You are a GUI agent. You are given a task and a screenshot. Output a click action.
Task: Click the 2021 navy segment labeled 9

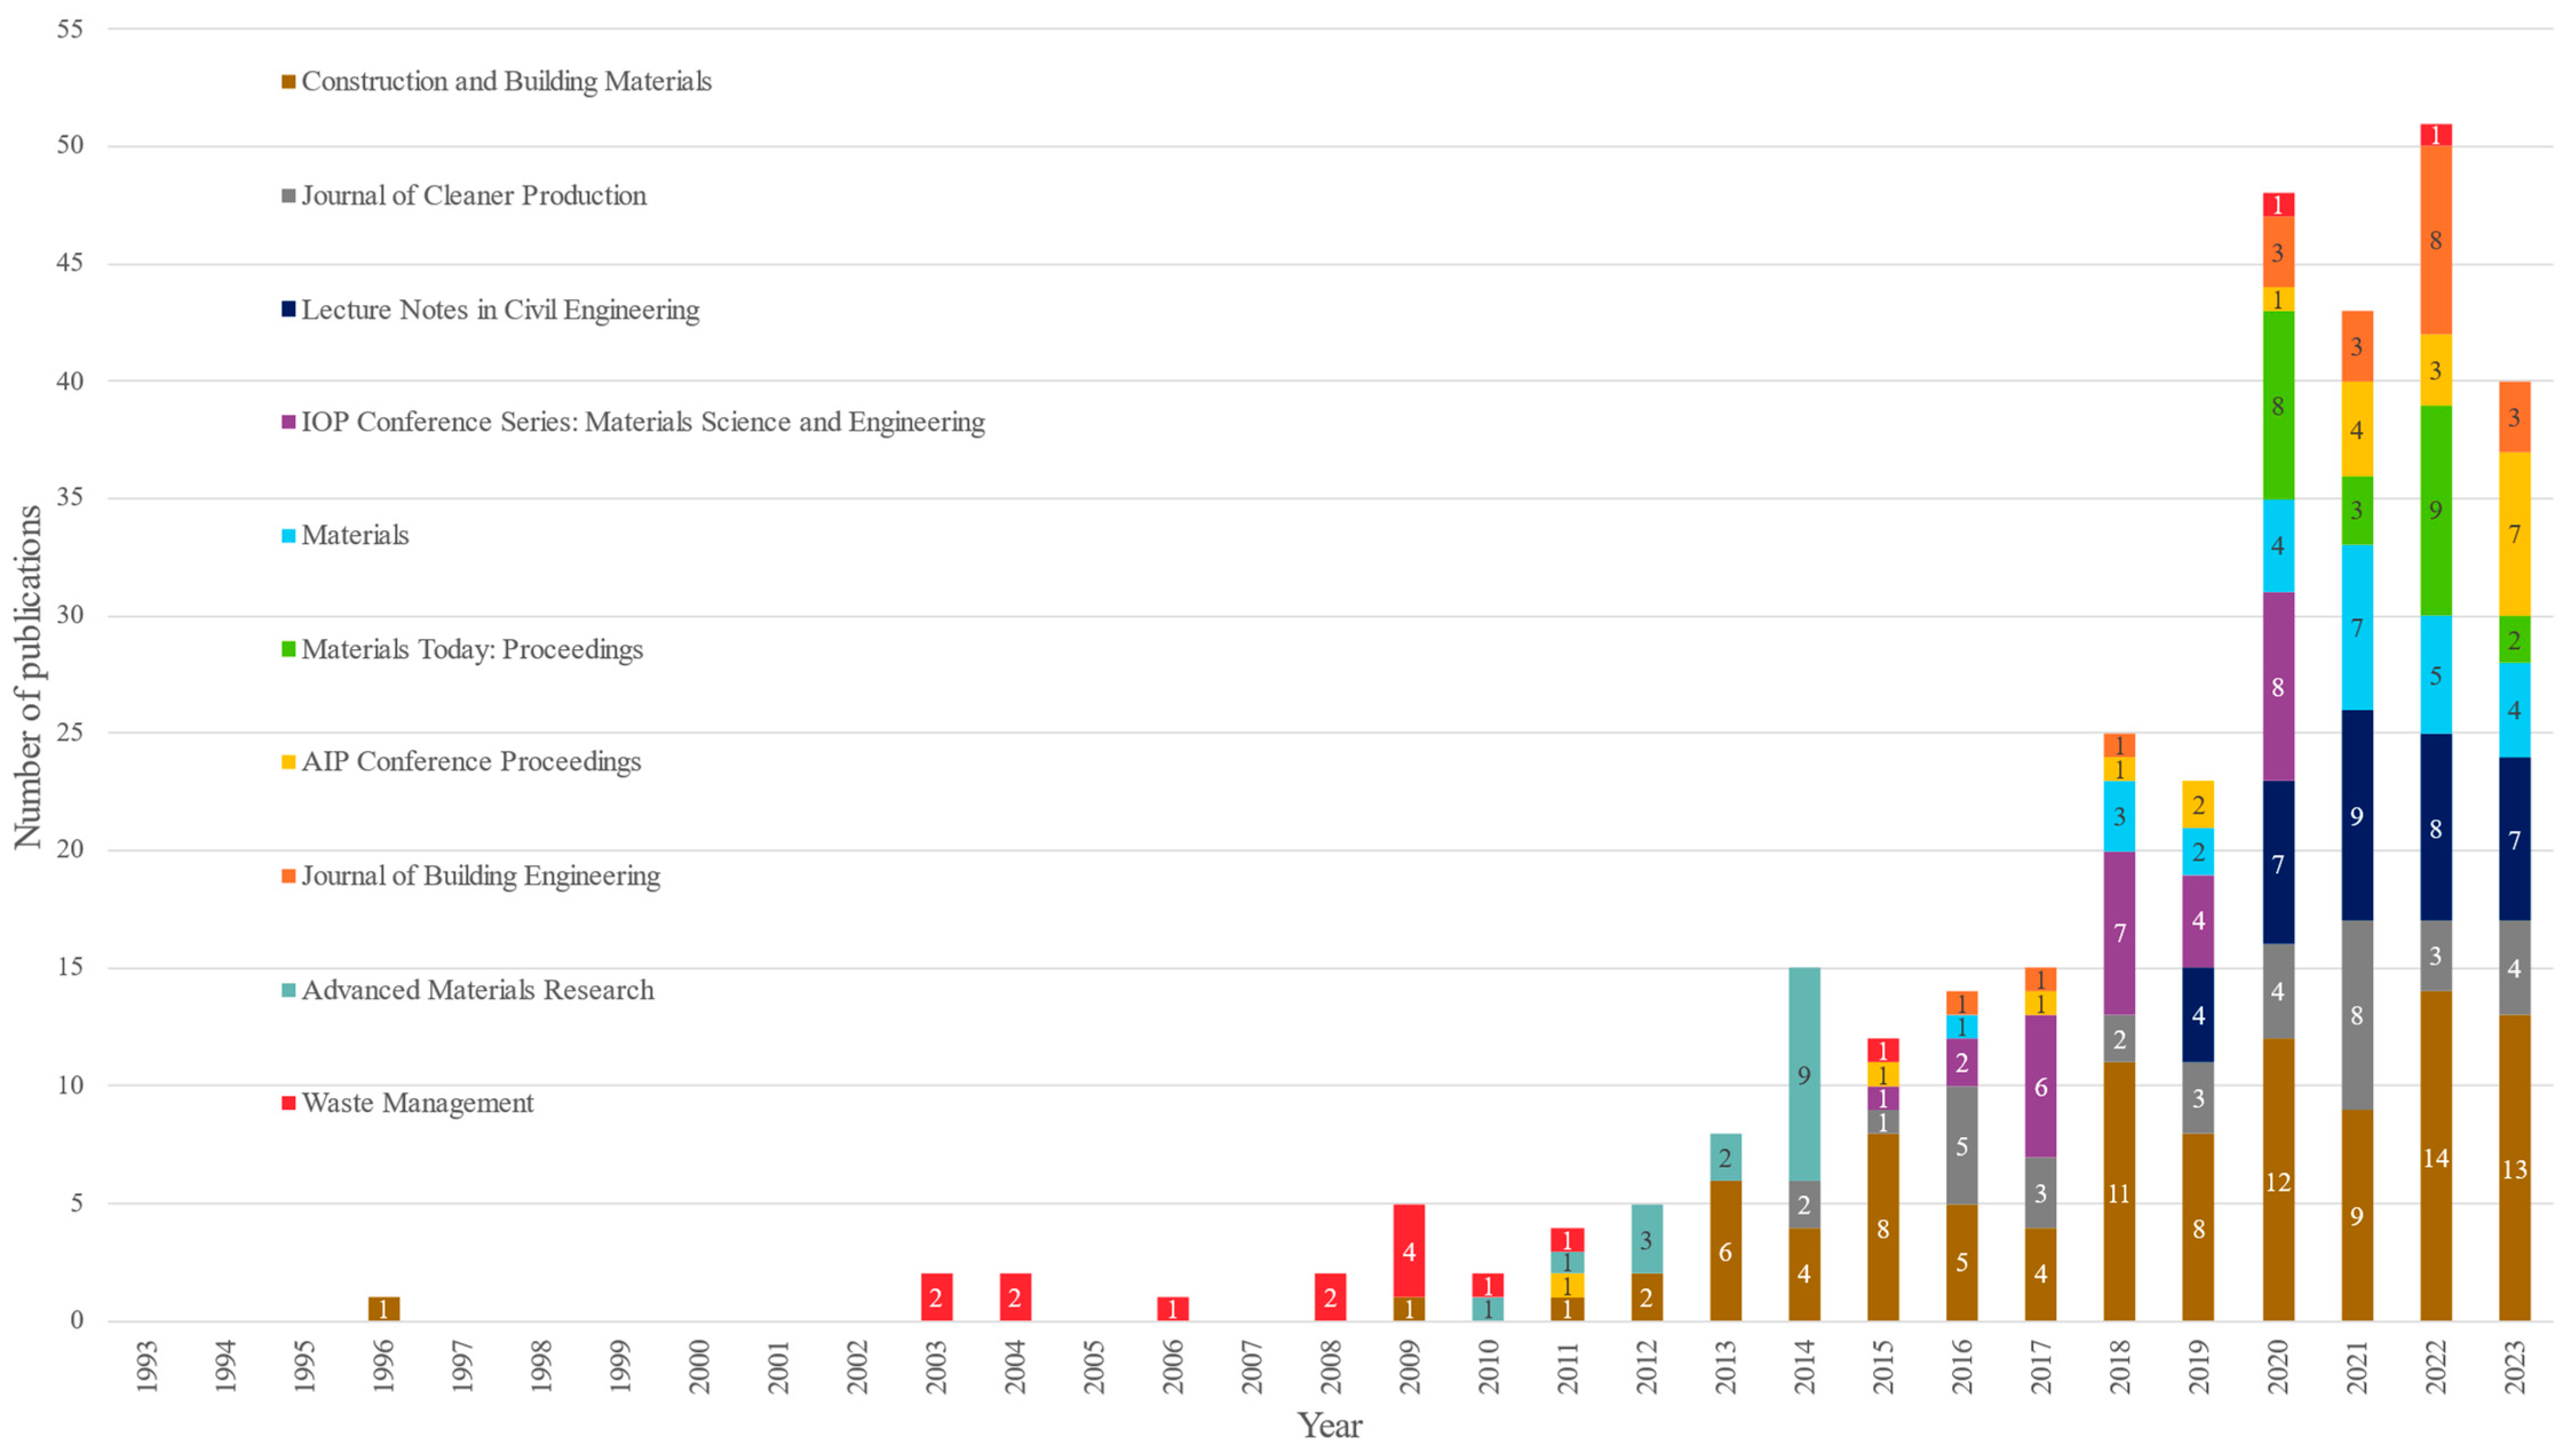(x=2356, y=816)
